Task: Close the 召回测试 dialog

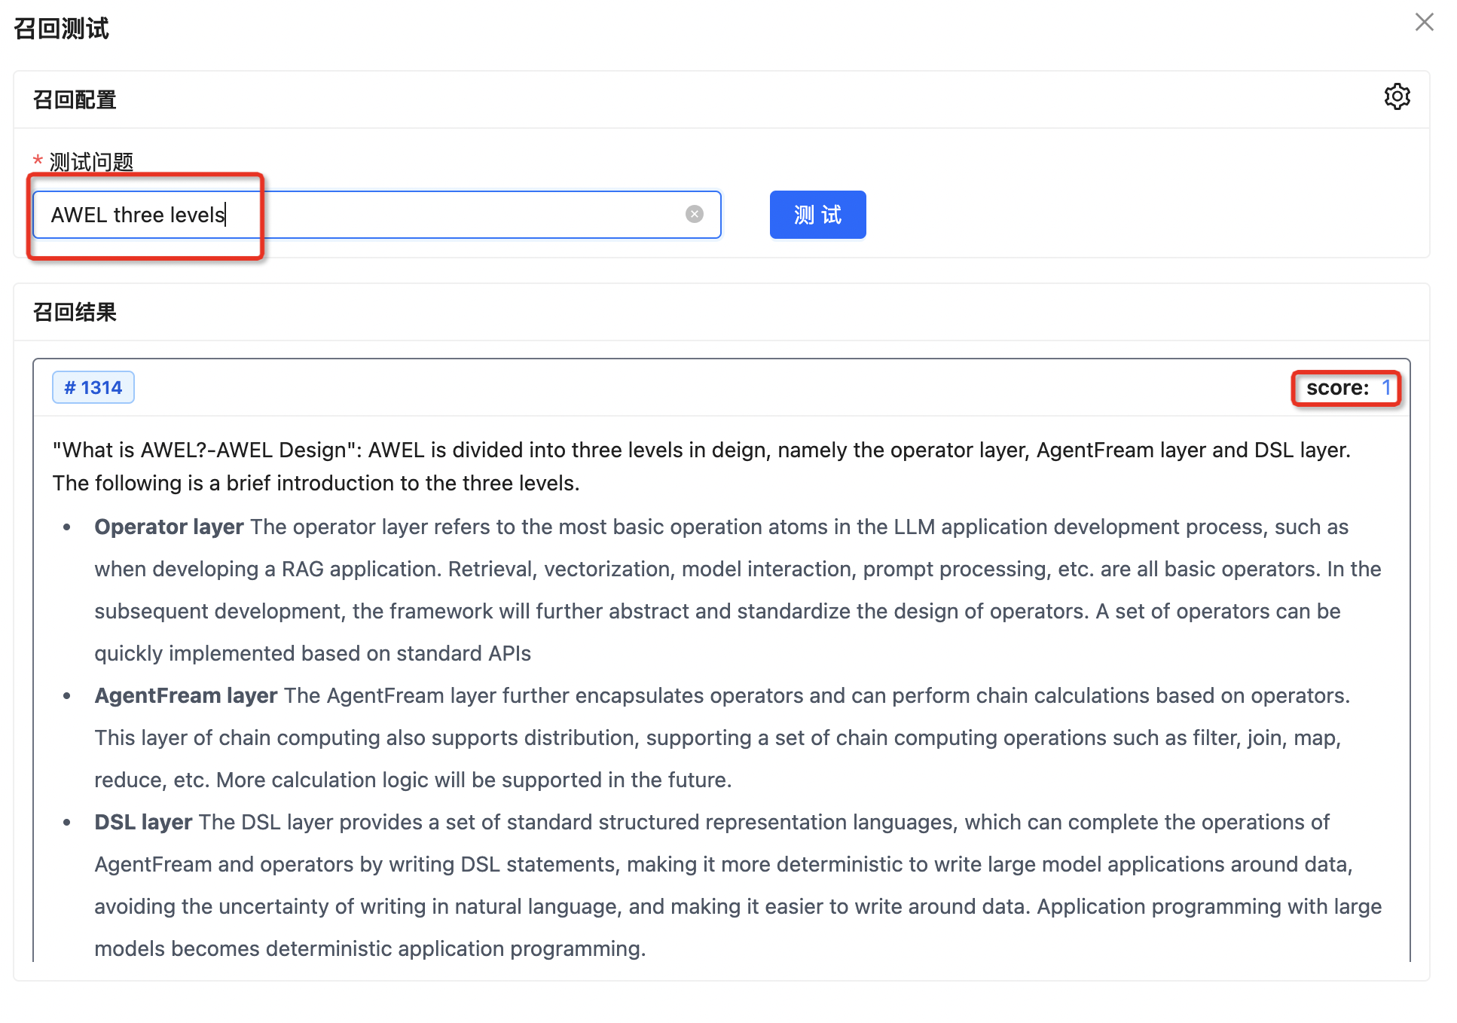Action: (x=1424, y=23)
